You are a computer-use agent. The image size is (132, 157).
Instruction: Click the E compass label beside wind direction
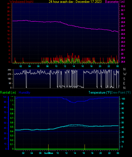124,83
